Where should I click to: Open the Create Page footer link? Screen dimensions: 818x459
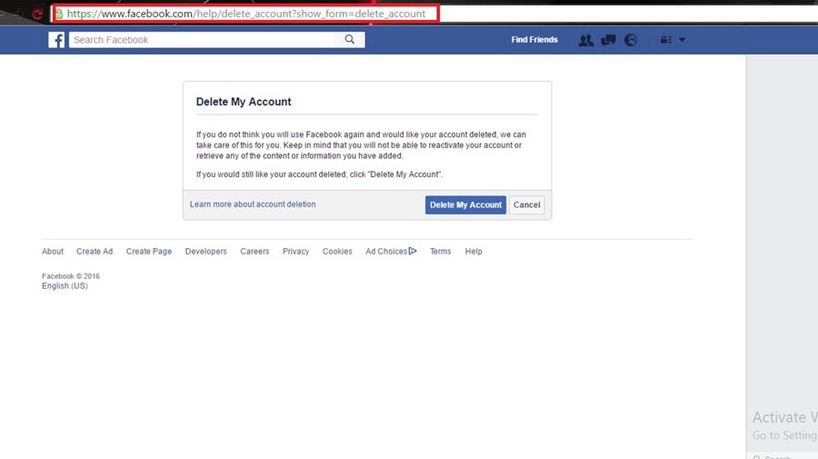(149, 252)
